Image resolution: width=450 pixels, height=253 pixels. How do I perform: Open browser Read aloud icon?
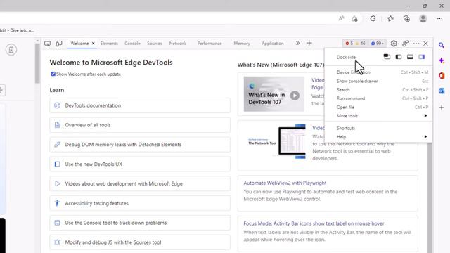(x=341, y=19)
